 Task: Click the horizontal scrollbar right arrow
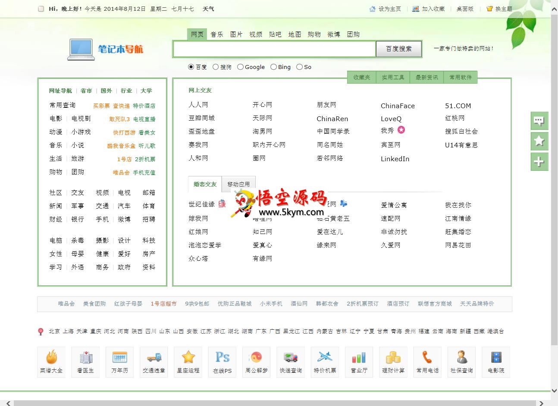click(x=542, y=403)
